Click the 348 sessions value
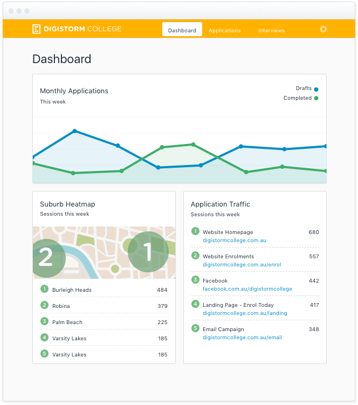The height and width of the screenshot is (405, 358). tap(314, 330)
